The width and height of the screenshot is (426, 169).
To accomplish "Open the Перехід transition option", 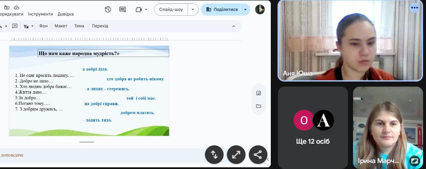I will tap(100, 26).
